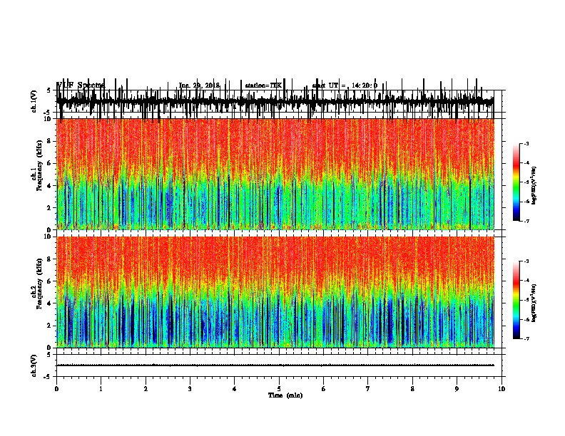Viewport: 565px width, 436px height.
Task: Click time axis tick label 0
Action: [56, 388]
